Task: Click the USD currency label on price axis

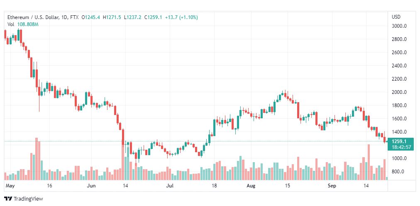Action: pyautogui.click(x=396, y=17)
